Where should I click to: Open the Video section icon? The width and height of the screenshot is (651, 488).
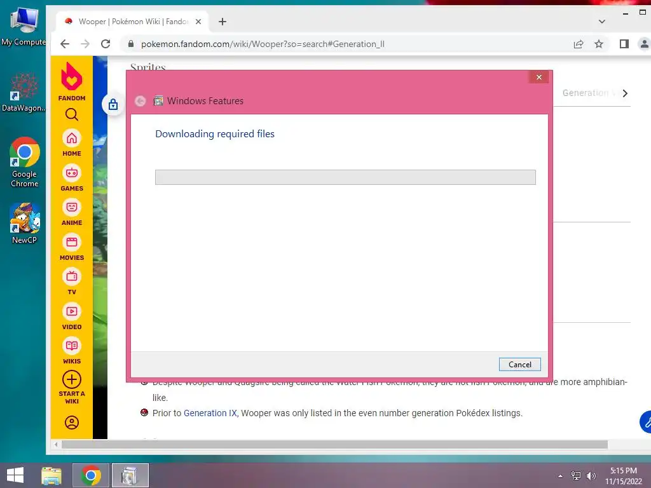coord(71,311)
